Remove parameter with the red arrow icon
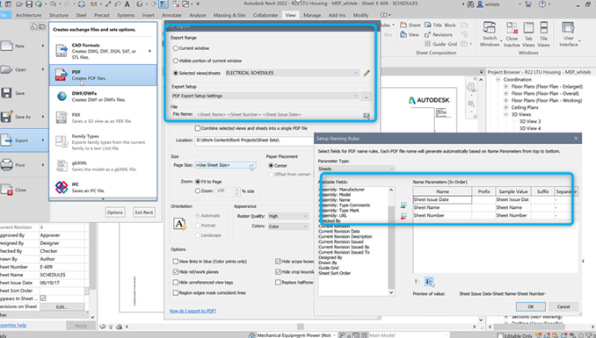 (x=403, y=217)
